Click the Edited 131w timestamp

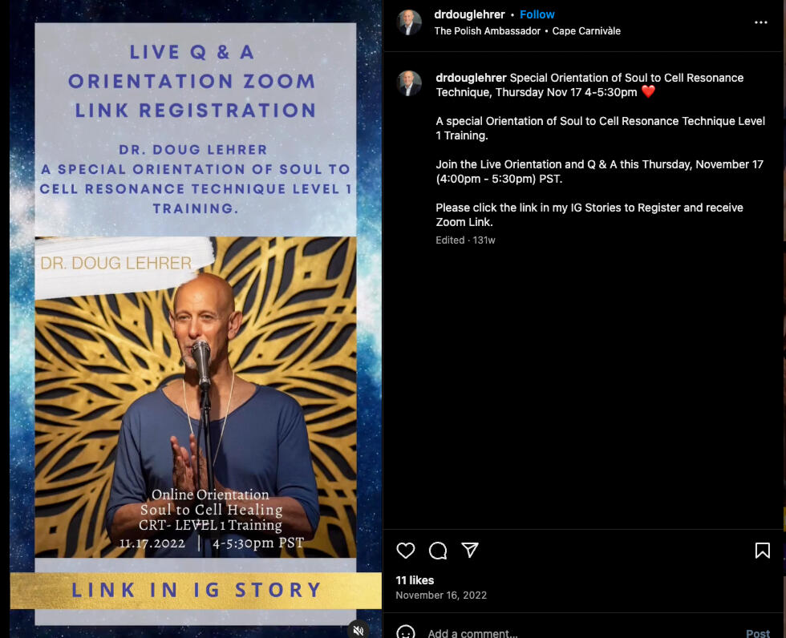(465, 240)
